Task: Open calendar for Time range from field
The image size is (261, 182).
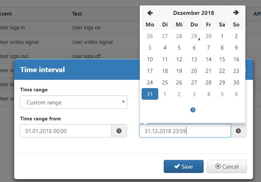Action: click(119, 131)
